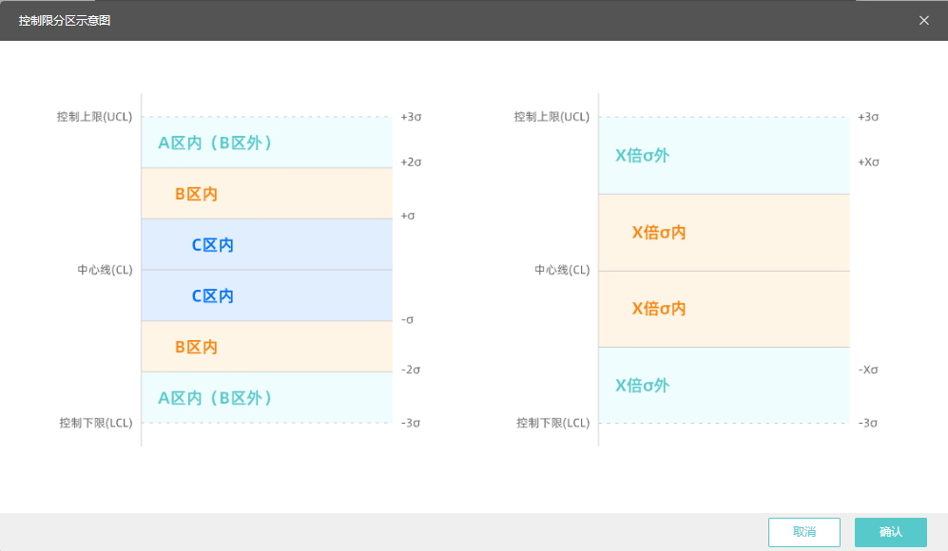This screenshot has width=948, height=551.
Task: Click the +3σ label of the A/B/C zone chart
Action: pyautogui.click(x=411, y=117)
